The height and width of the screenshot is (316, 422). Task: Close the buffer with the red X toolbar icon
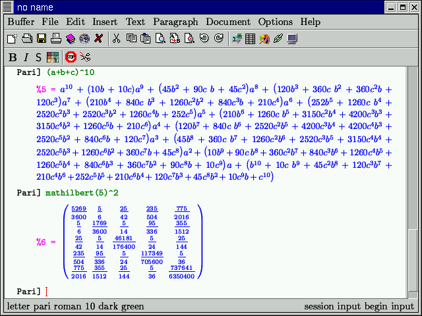click(x=99, y=39)
